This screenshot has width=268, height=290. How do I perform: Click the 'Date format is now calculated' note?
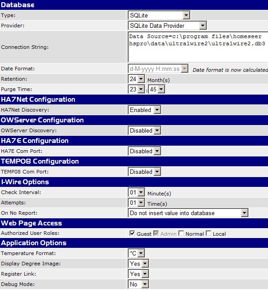[x=230, y=70]
